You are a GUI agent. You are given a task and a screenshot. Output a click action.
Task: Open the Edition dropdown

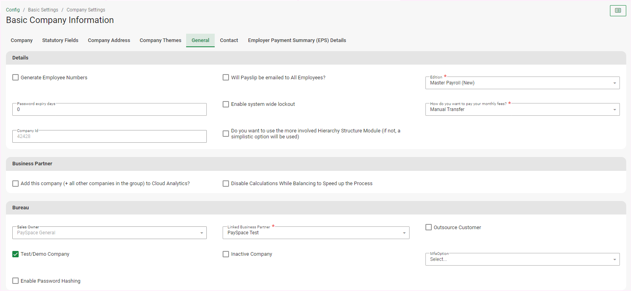tap(522, 83)
